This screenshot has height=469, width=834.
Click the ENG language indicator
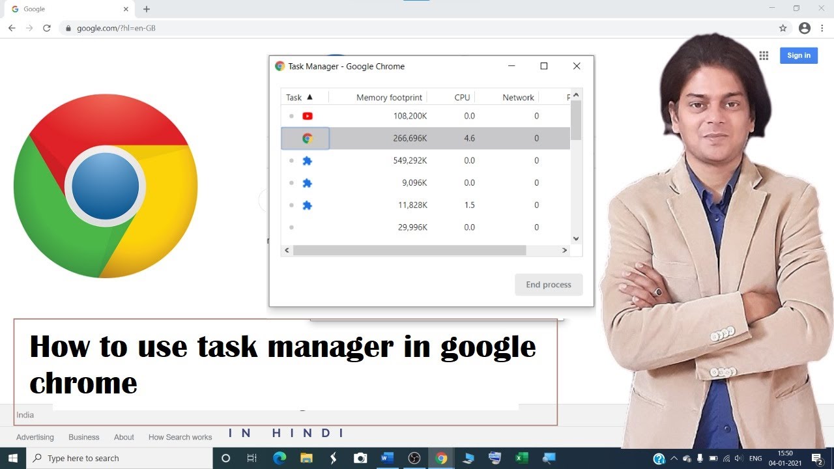point(755,458)
